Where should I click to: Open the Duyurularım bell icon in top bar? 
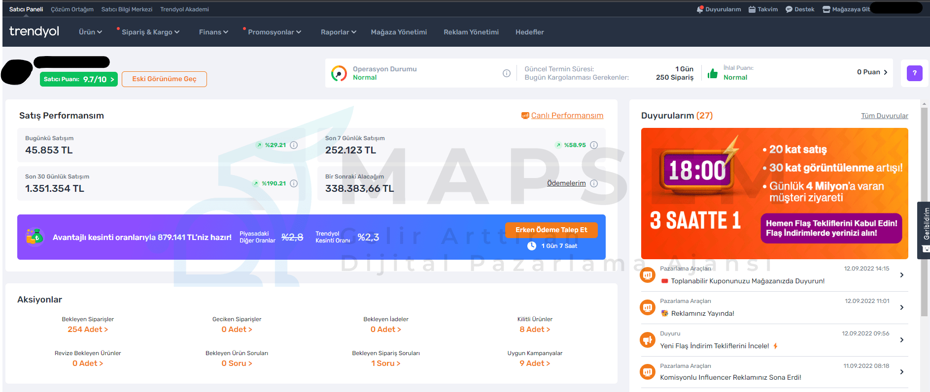[700, 9]
